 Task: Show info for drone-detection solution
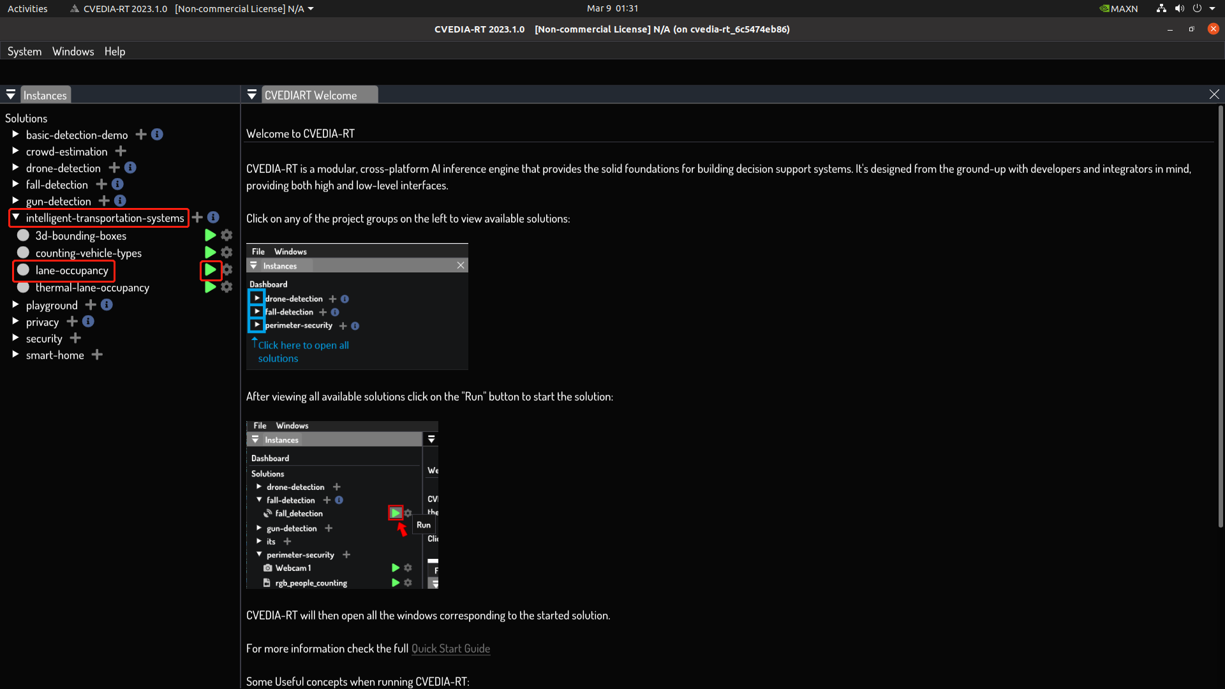tap(130, 168)
